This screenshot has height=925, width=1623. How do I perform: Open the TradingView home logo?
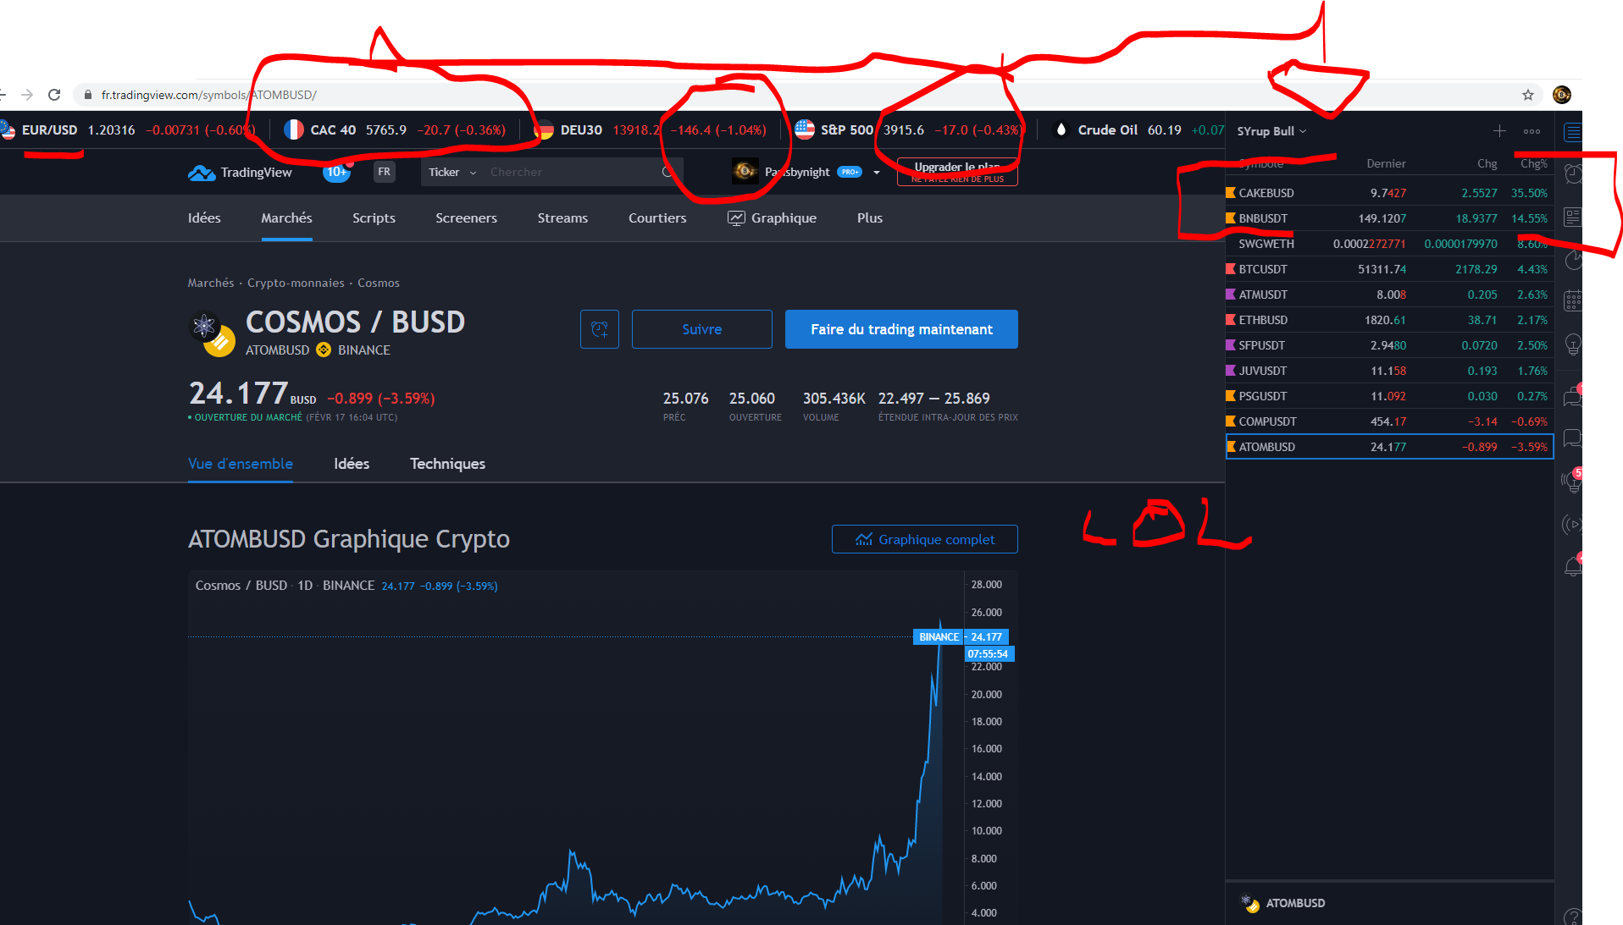pos(240,172)
